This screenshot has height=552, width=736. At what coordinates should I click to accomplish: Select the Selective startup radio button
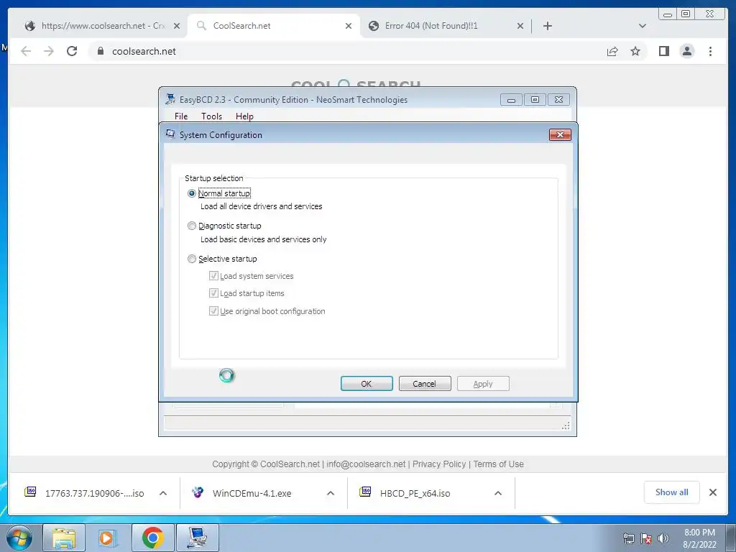coord(191,259)
